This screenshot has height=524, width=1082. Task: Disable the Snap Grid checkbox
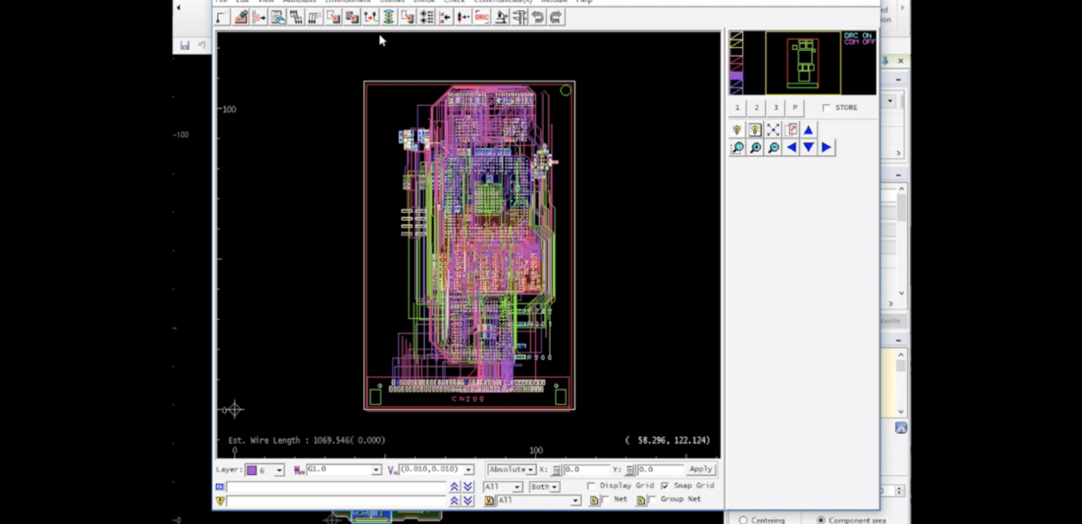coord(665,485)
